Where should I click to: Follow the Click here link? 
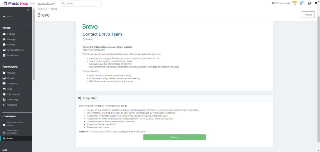tap(87, 39)
